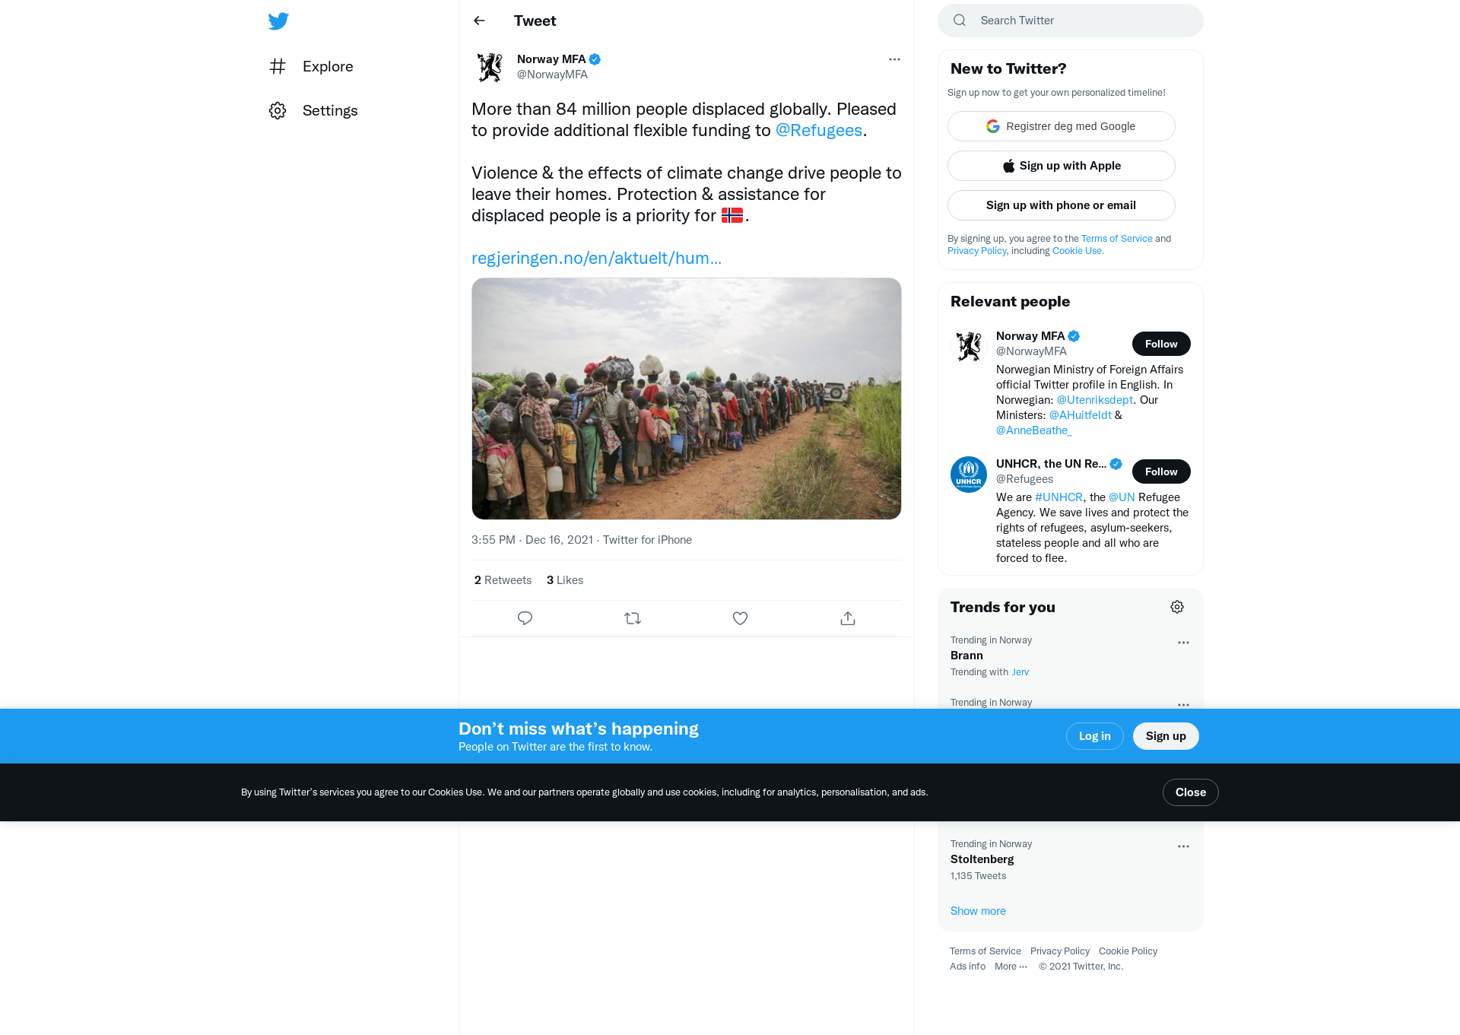The height and width of the screenshot is (1035, 1460).
Task: Open the UNHCR profile avatar
Action: (969, 475)
